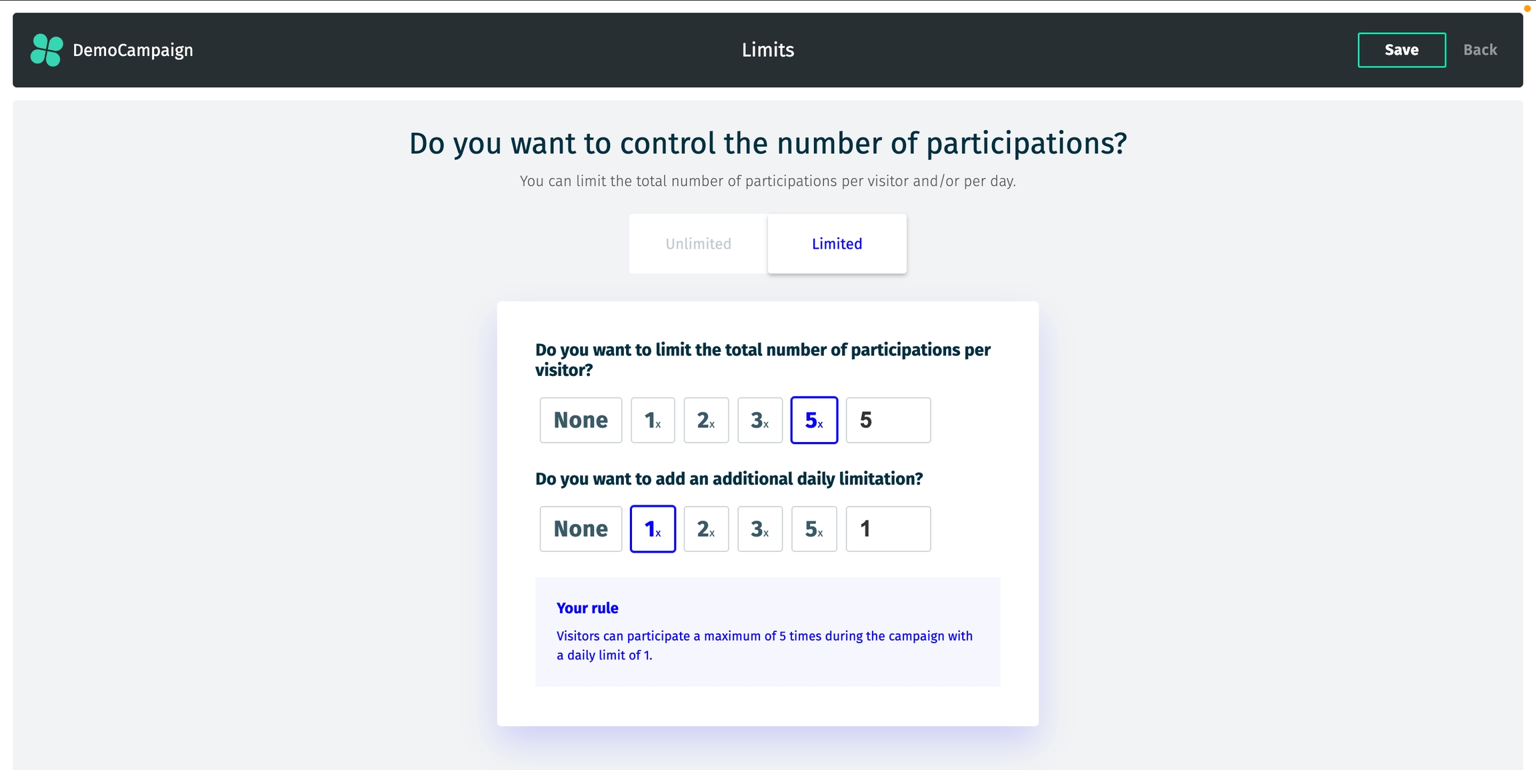
Task: Click the custom per-visitor limit field
Action: (x=888, y=420)
